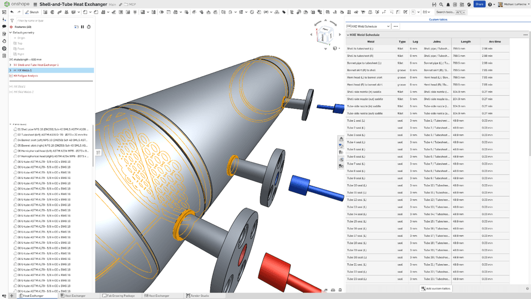
Task: Add a new tab with the plus button
Action: tap(11, 296)
